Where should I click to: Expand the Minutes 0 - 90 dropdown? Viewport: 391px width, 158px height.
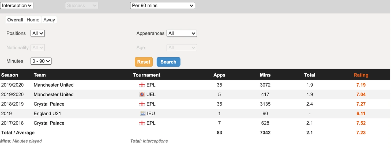[x=41, y=61]
